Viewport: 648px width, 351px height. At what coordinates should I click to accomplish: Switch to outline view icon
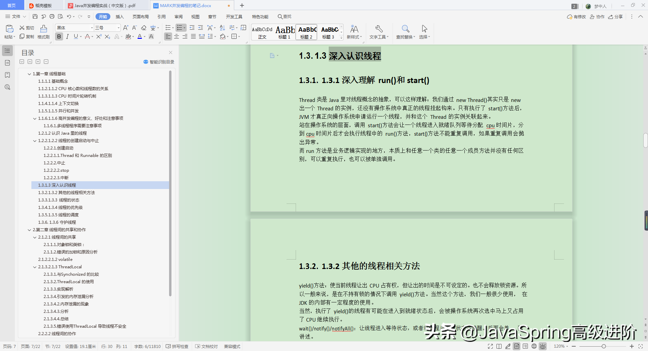click(525, 346)
